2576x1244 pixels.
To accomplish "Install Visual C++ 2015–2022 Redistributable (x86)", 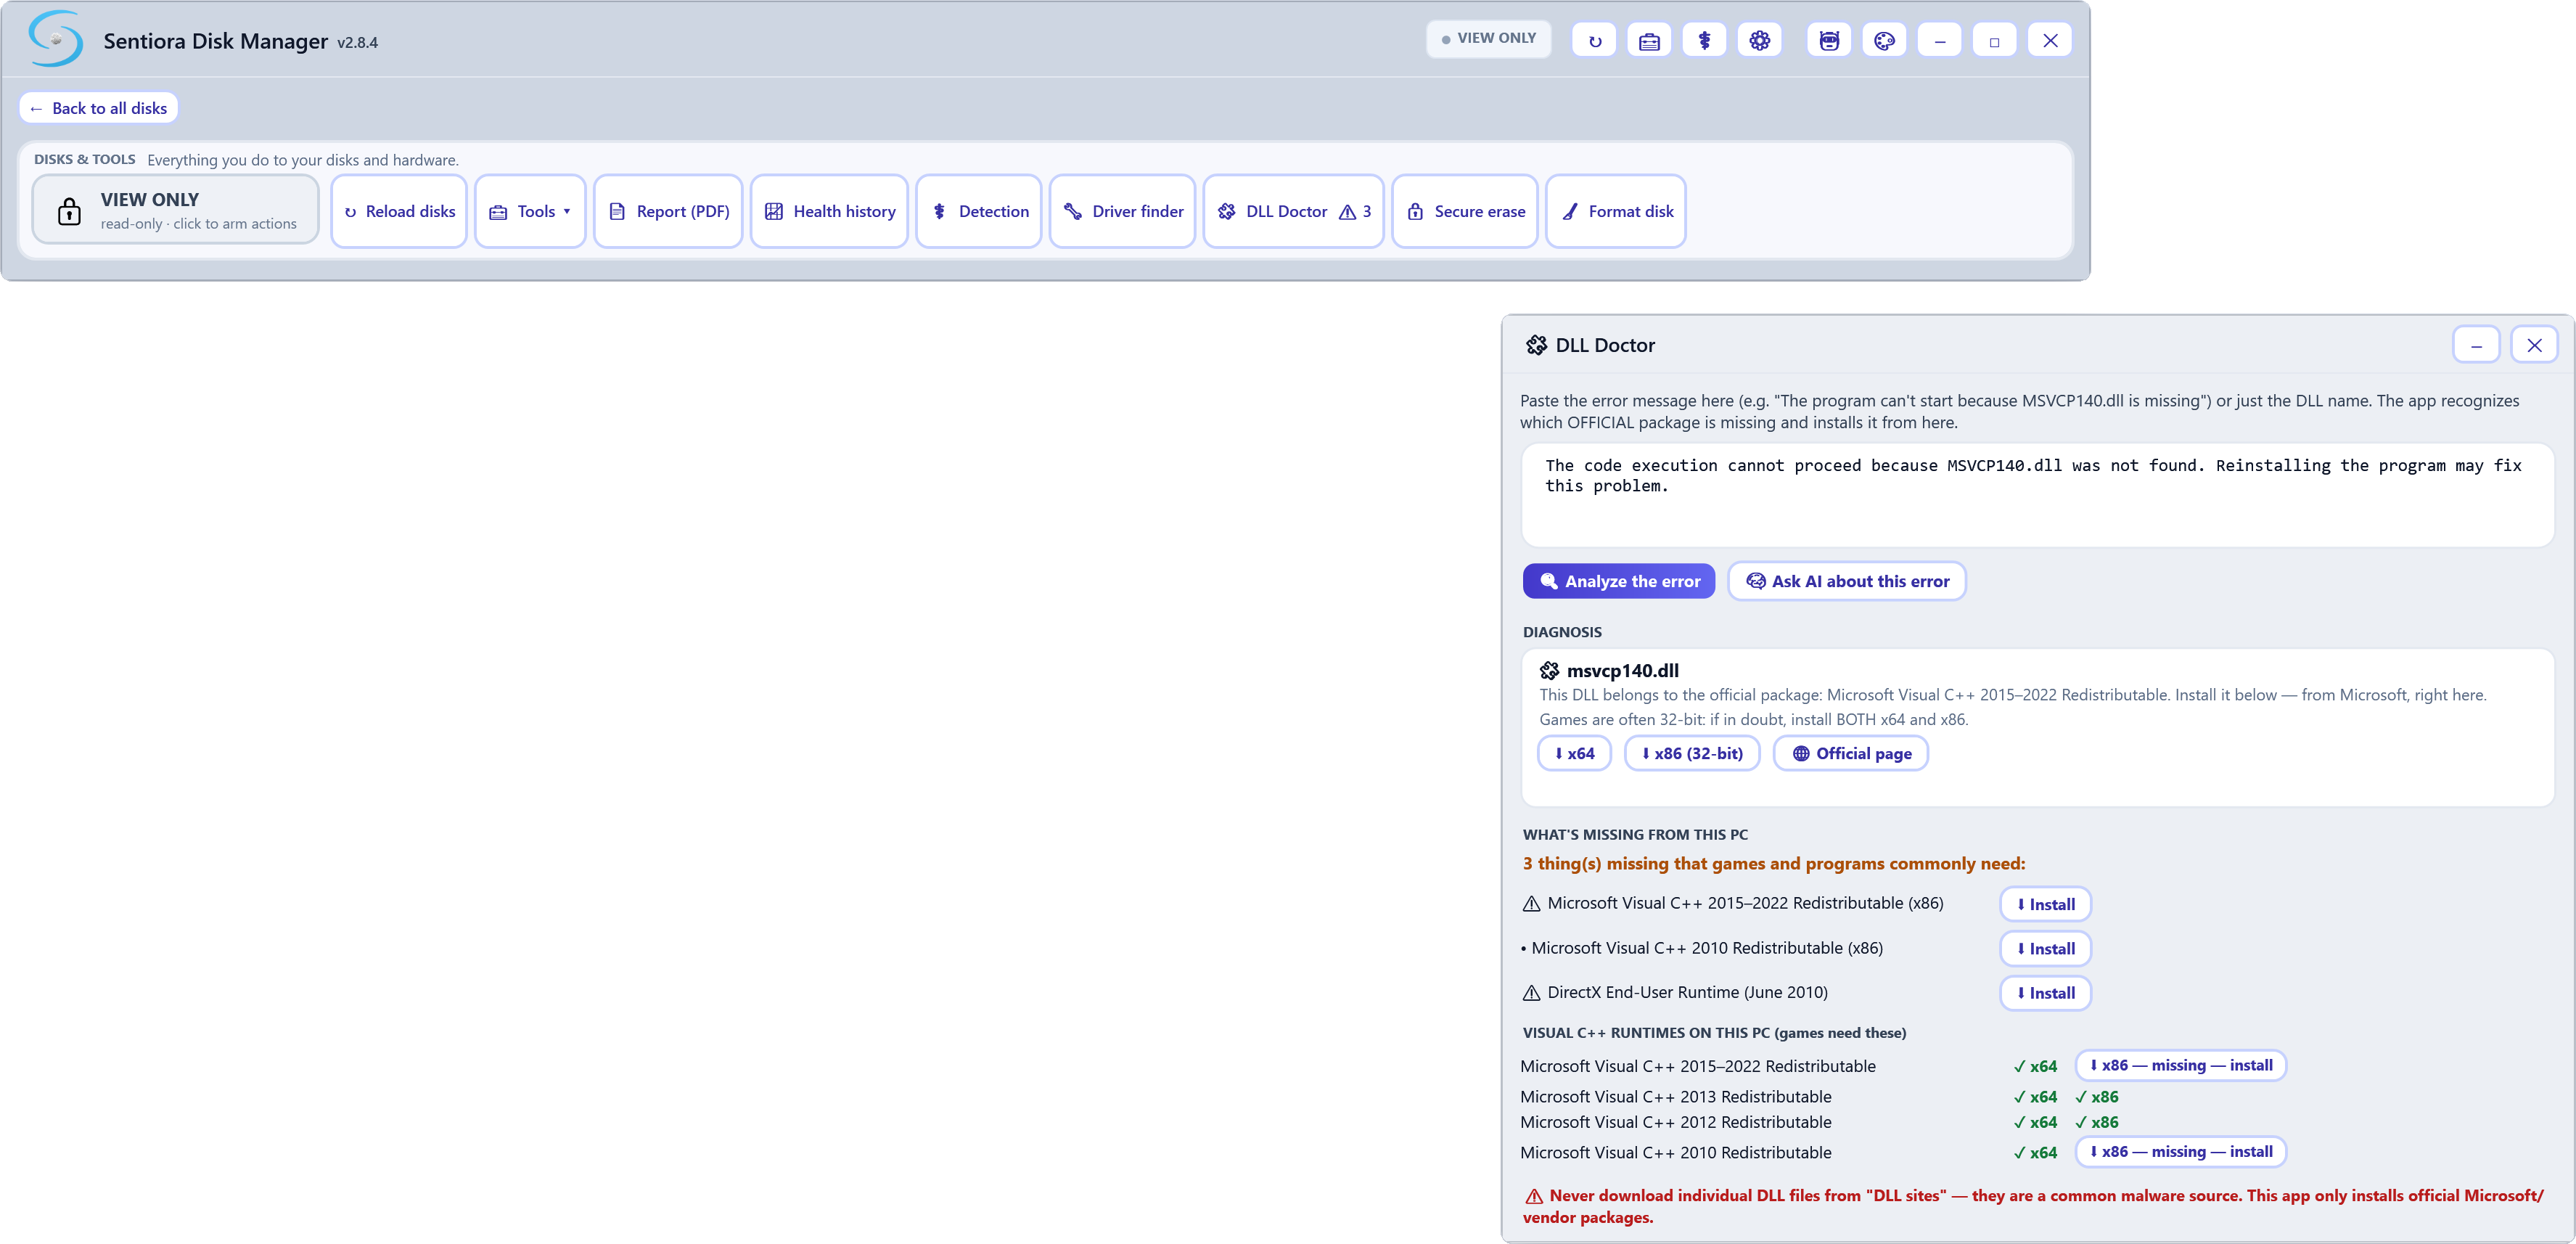I will [x=2045, y=904].
